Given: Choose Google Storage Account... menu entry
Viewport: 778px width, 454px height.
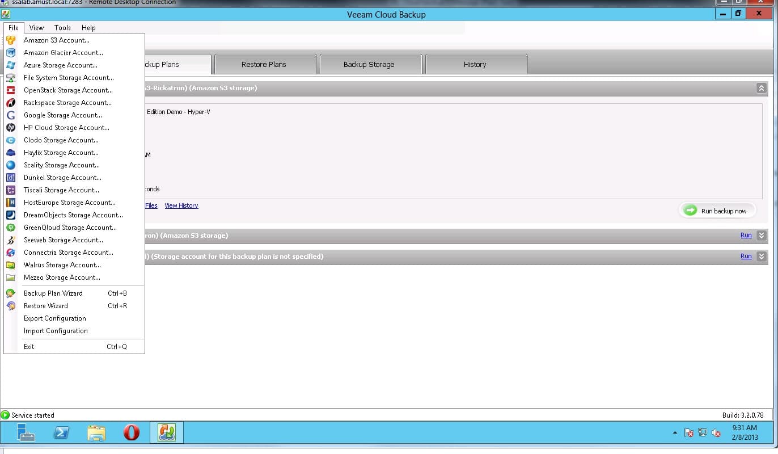Looking at the screenshot, I should pos(74,115).
